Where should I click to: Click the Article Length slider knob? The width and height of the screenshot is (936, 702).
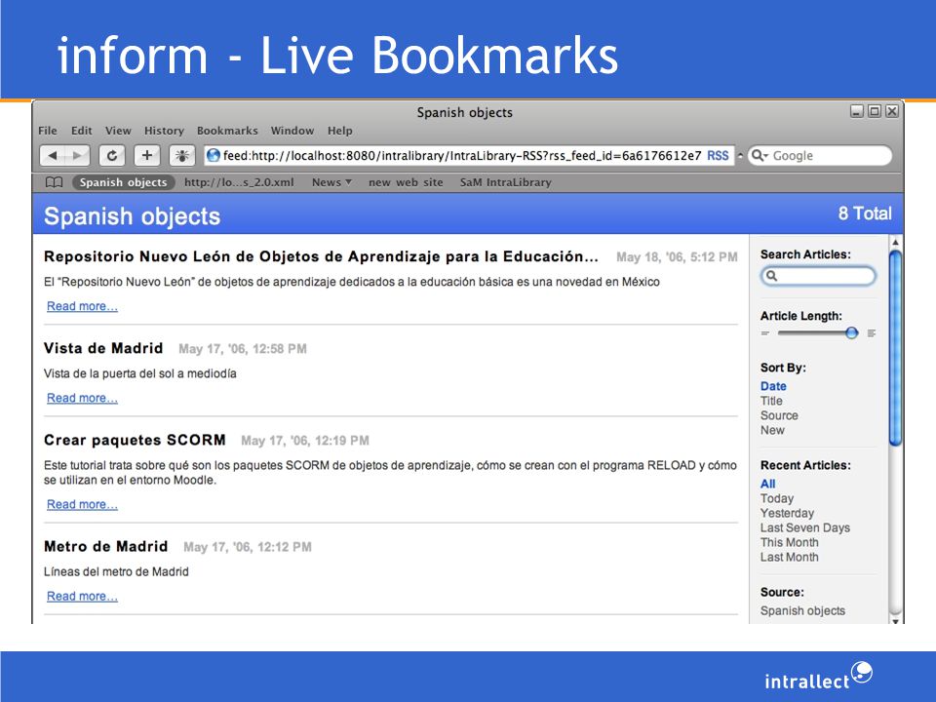click(852, 333)
